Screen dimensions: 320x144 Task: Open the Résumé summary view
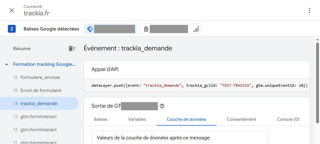[x=22, y=49]
